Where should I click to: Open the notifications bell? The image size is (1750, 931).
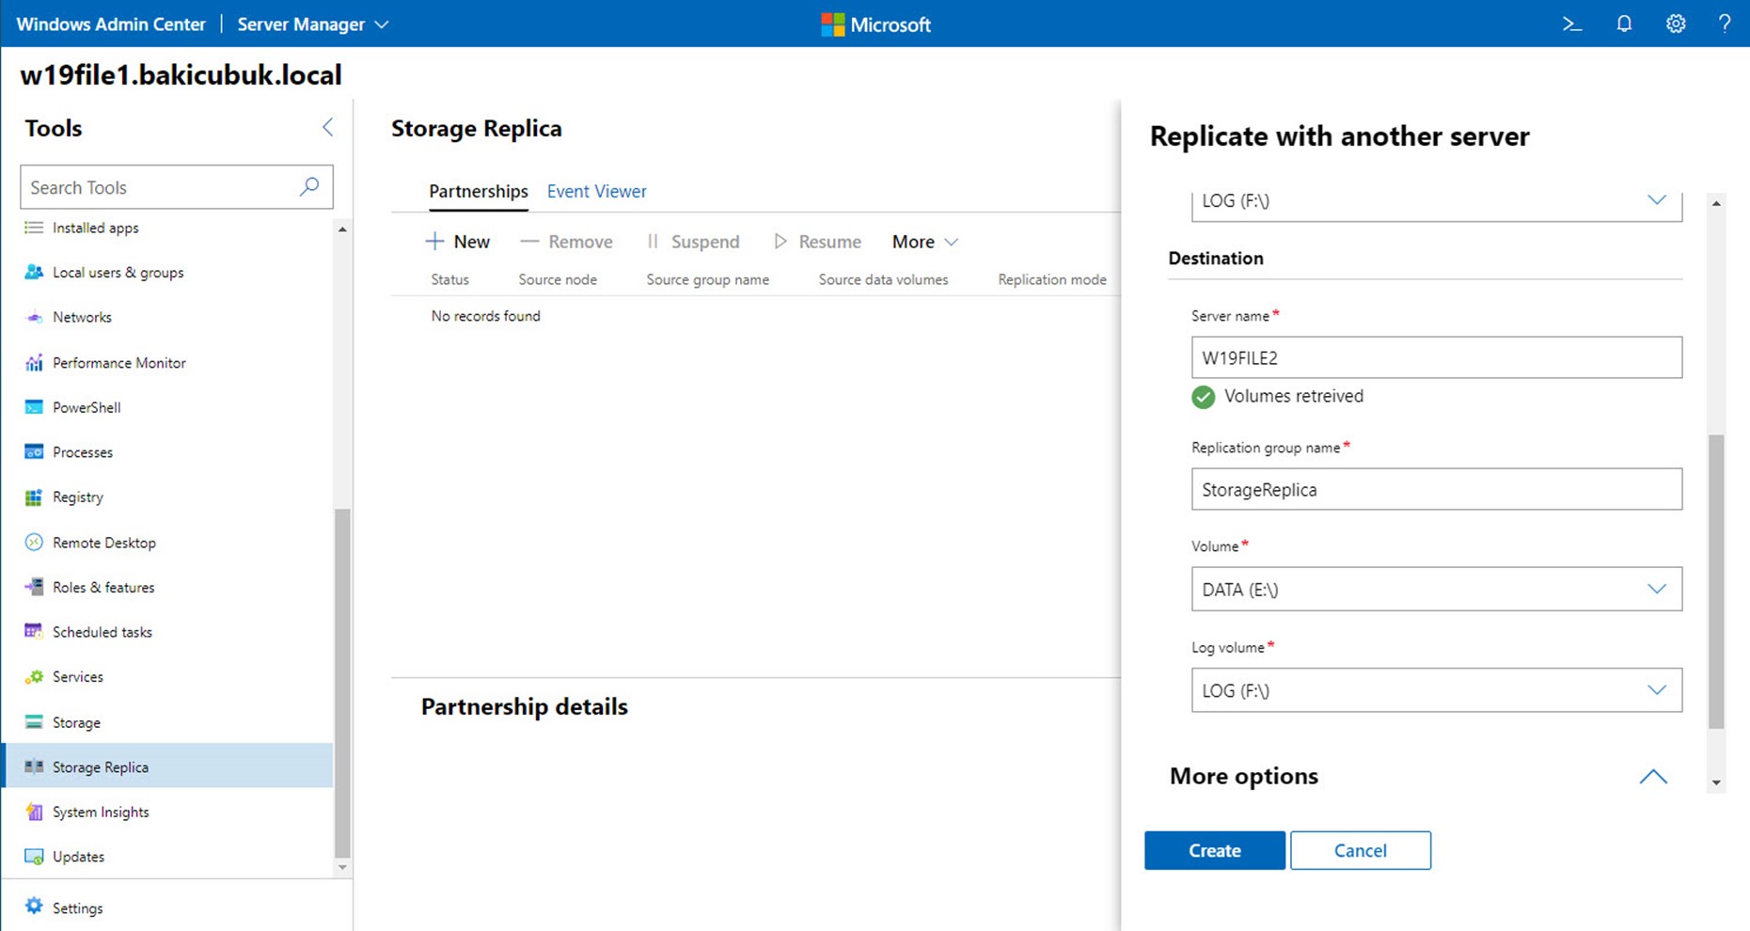[1624, 24]
